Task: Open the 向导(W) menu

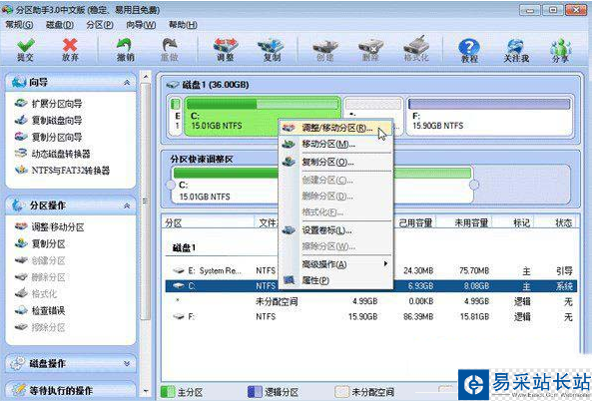Action: (141, 25)
